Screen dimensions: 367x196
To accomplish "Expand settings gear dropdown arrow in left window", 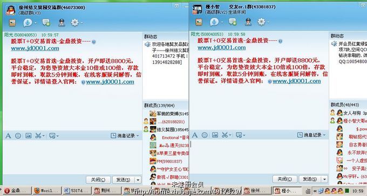I will coord(81,23).
